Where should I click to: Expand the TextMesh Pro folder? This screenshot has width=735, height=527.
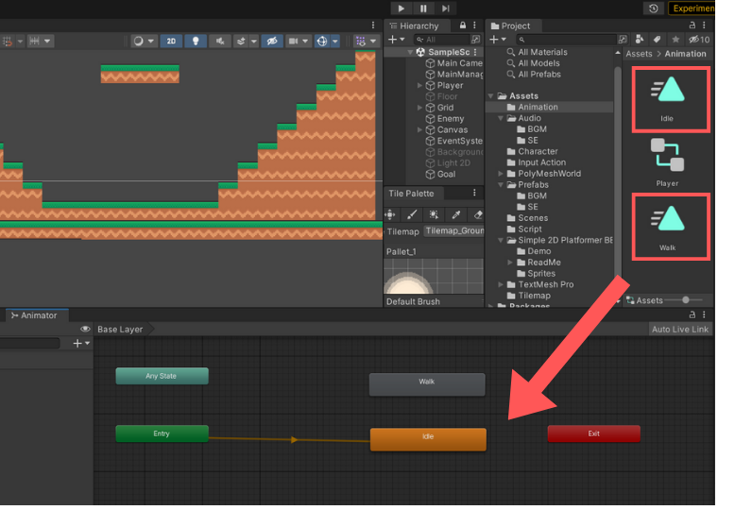point(501,284)
